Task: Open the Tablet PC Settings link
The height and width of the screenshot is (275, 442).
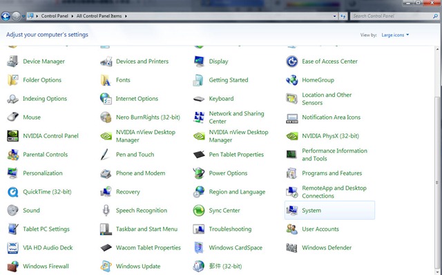Action: (x=46, y=229)
